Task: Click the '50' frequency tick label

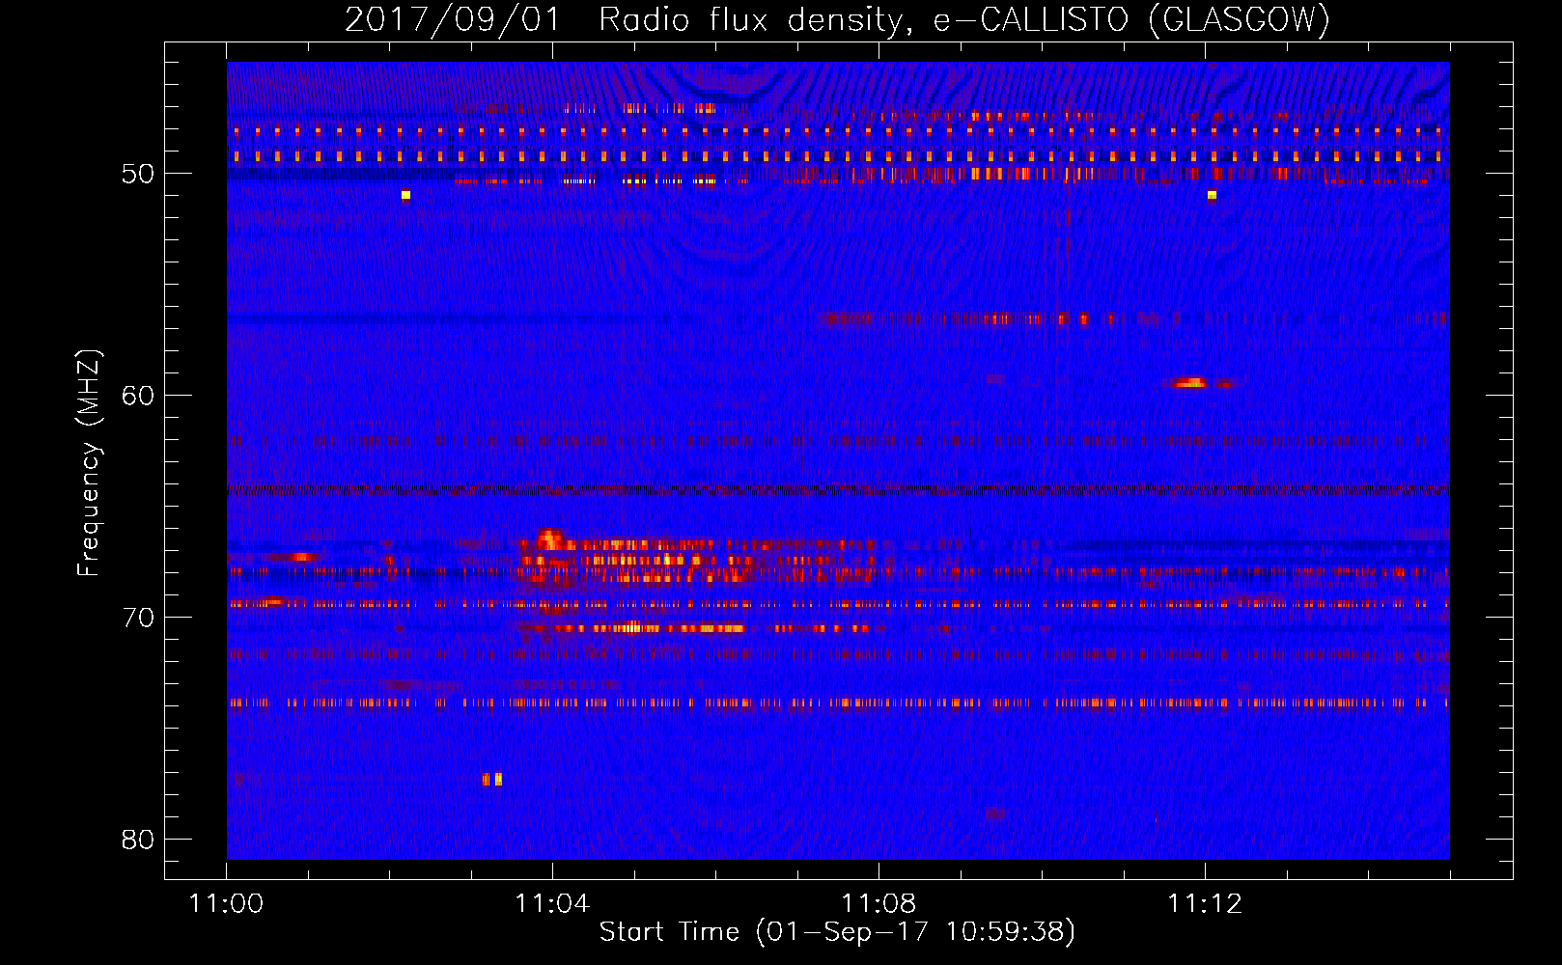Action: 138,174
